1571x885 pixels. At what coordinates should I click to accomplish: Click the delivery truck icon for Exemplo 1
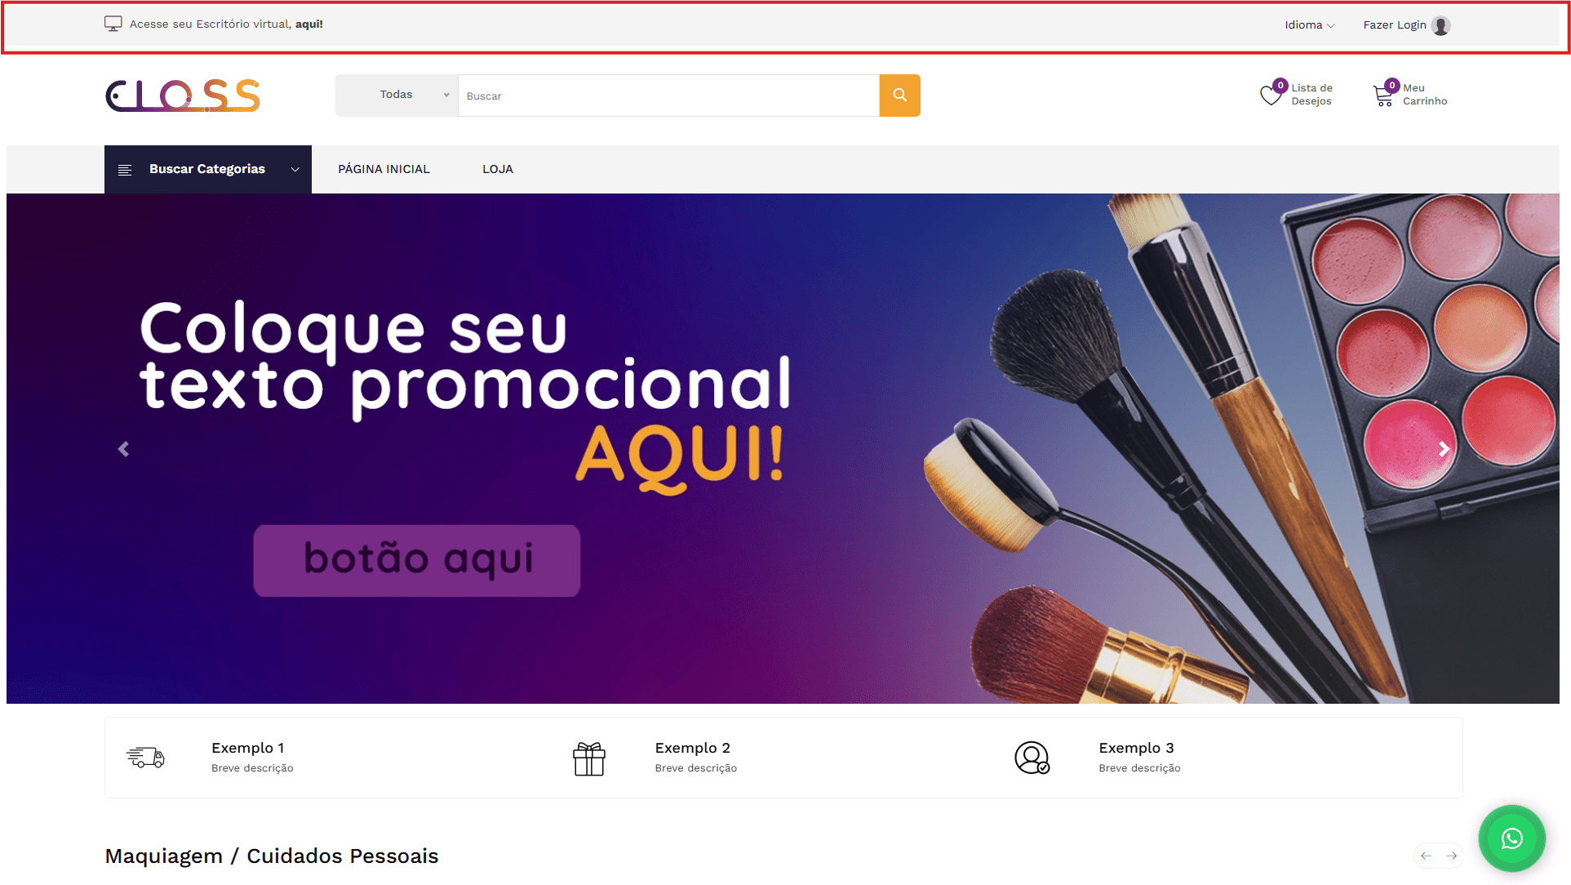(146, 757)
